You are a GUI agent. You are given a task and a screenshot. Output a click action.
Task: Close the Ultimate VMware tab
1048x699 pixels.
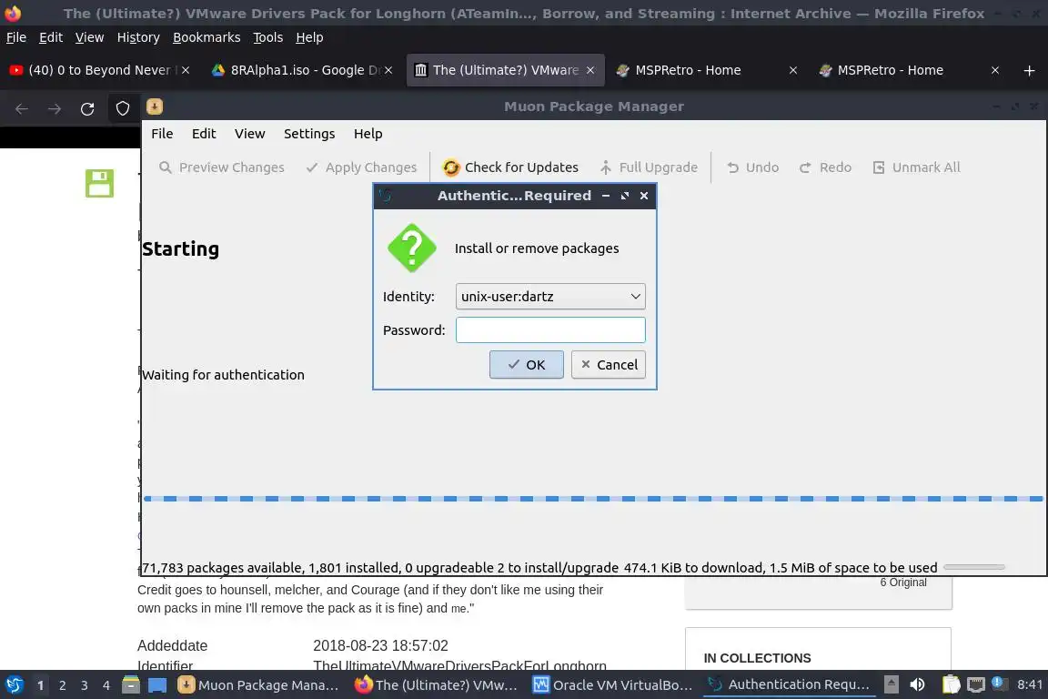(590, 70)
